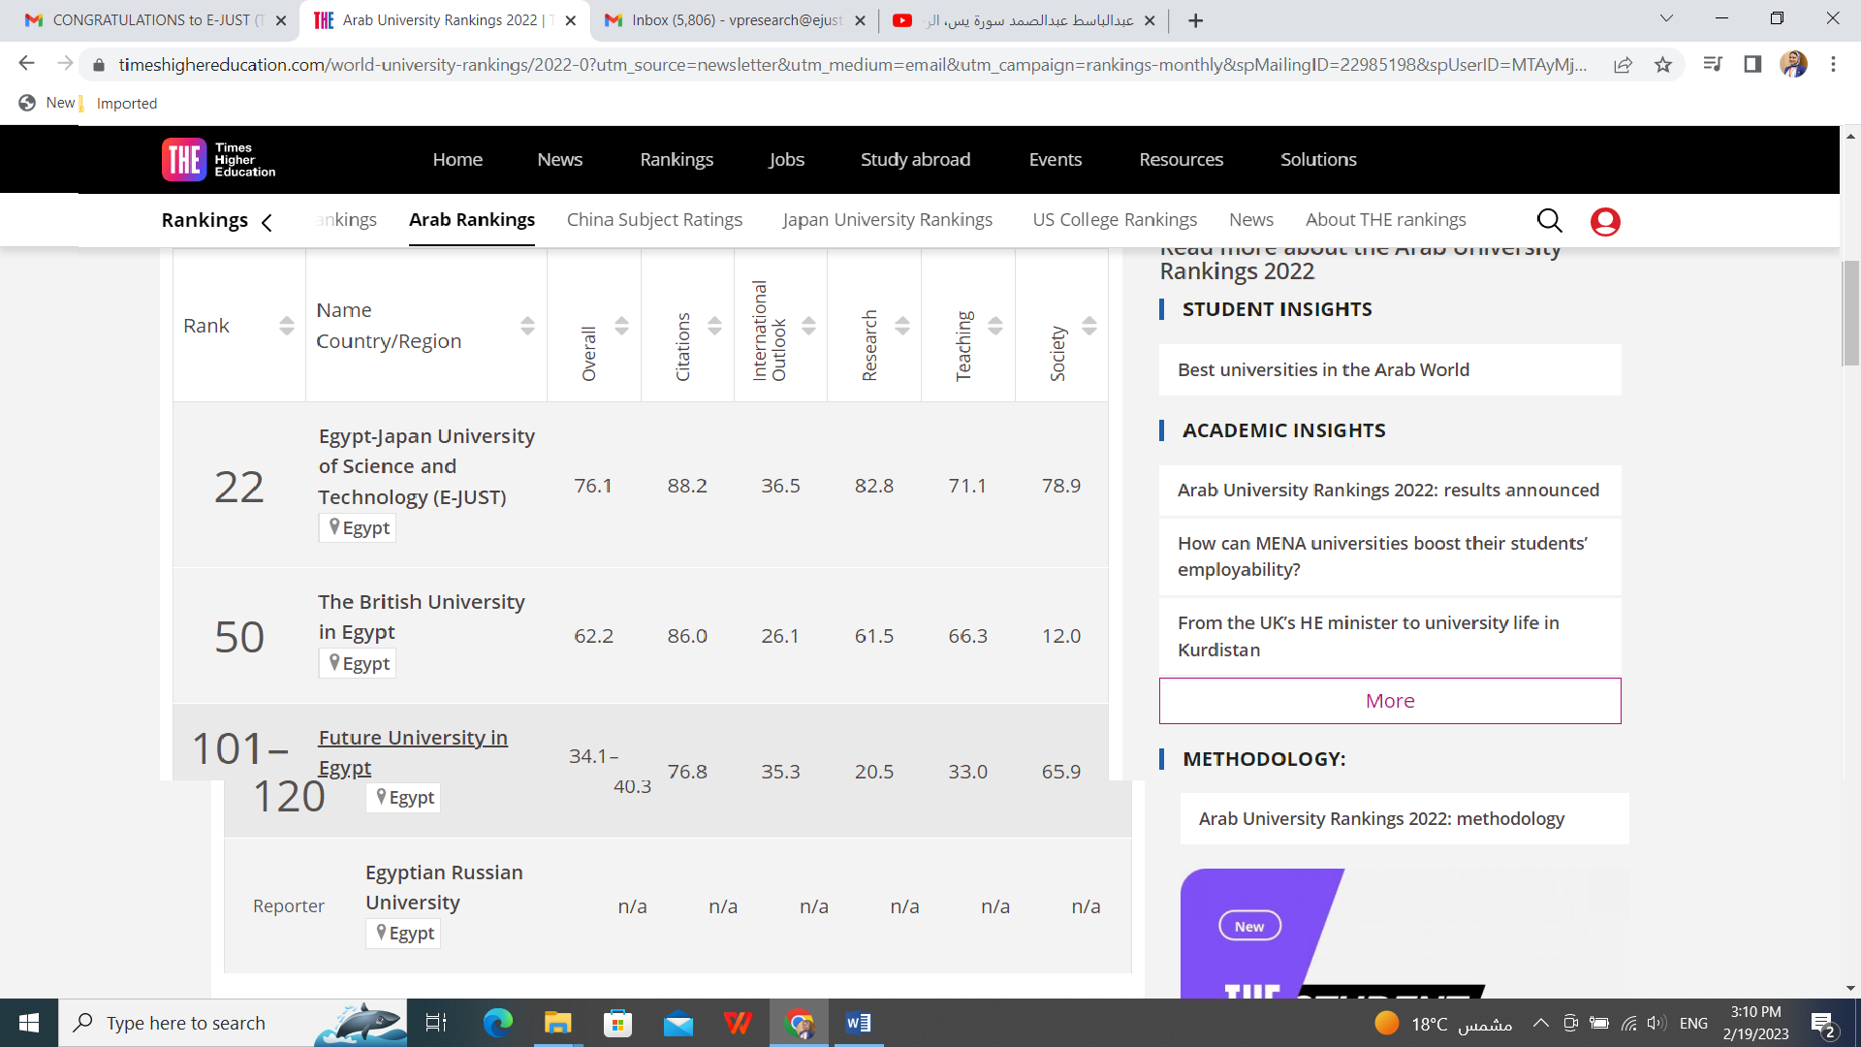The width and height of the screenshot is (1861, 1047).
Task: Click the share page icon in address bar
Action: [1623, 65]
